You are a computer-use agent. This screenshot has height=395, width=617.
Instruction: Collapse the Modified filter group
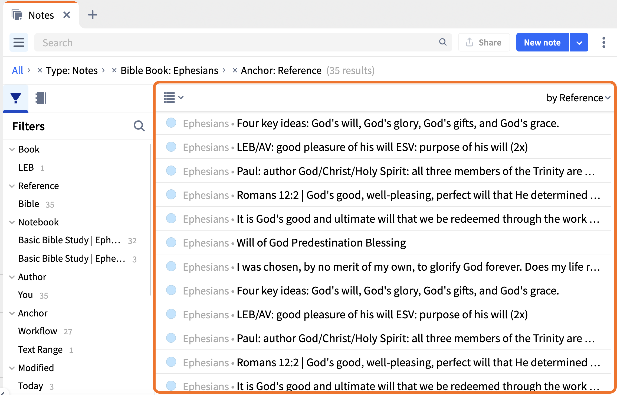[x=12, y=368]
